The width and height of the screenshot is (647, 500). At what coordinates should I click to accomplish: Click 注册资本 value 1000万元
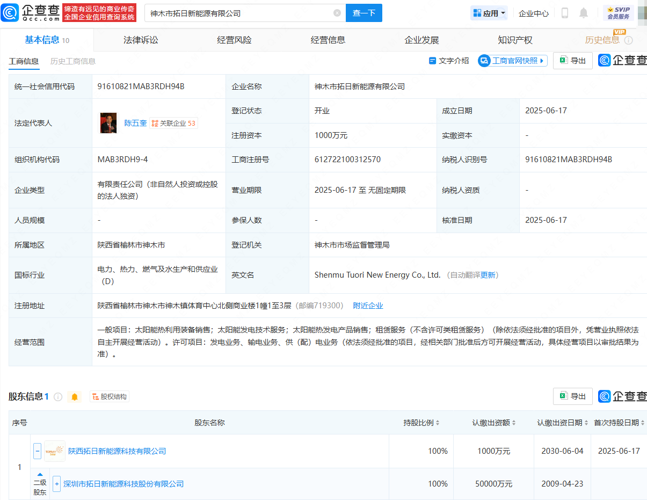331,135
